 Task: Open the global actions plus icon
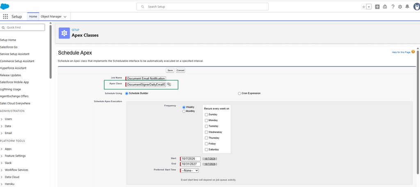point(377,7)
